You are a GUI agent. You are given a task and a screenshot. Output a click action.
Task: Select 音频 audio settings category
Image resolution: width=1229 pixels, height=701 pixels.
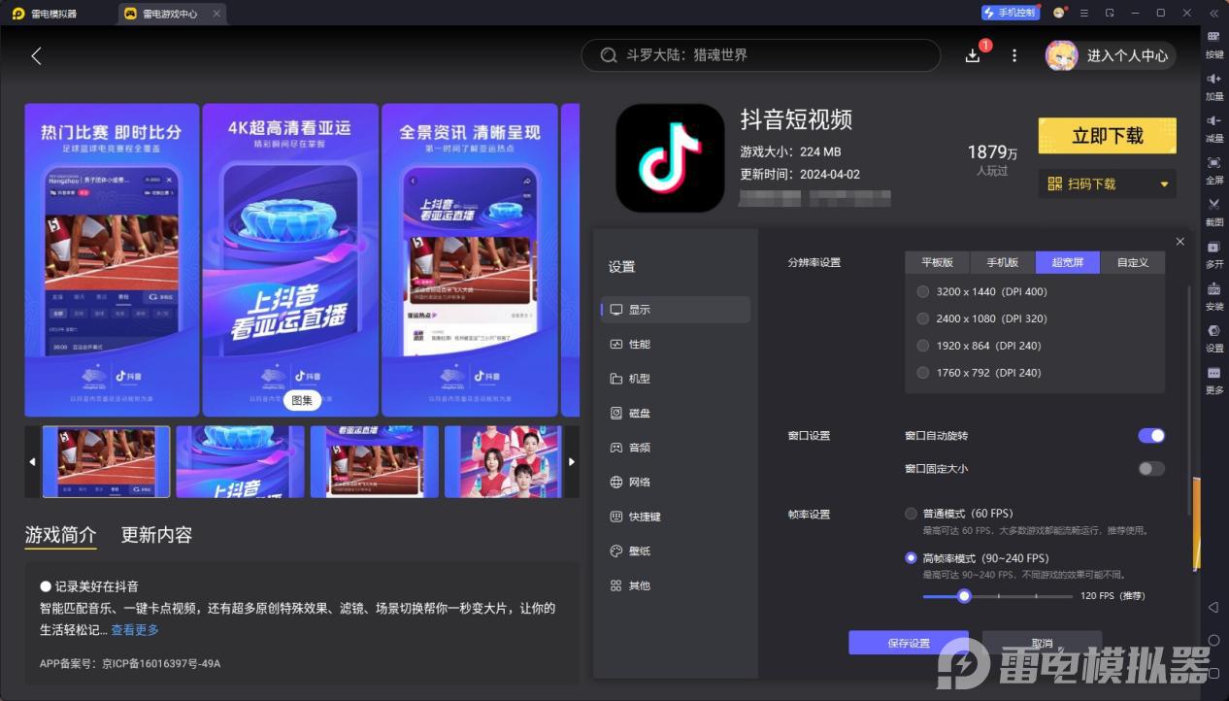[676, 448]
